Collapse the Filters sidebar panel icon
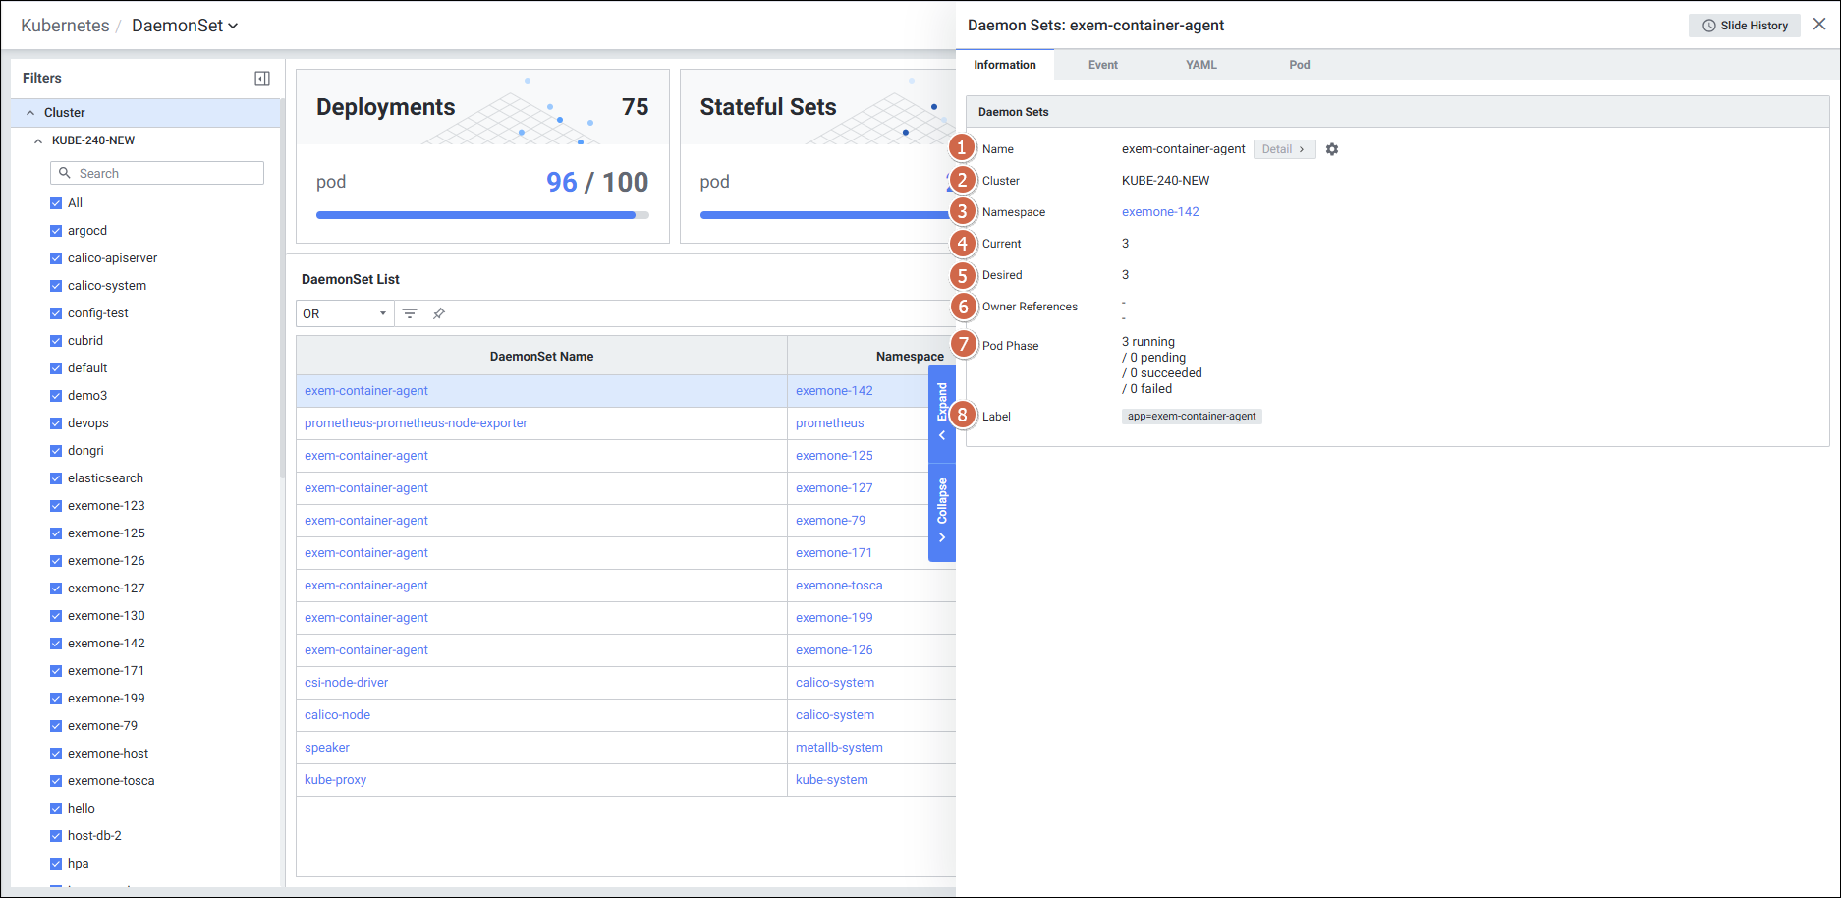The width and height of the screenshot is (1841, 898). click(262, 79)
